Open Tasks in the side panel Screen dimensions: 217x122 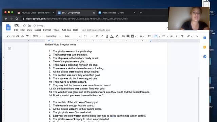[x=205, y=57]
